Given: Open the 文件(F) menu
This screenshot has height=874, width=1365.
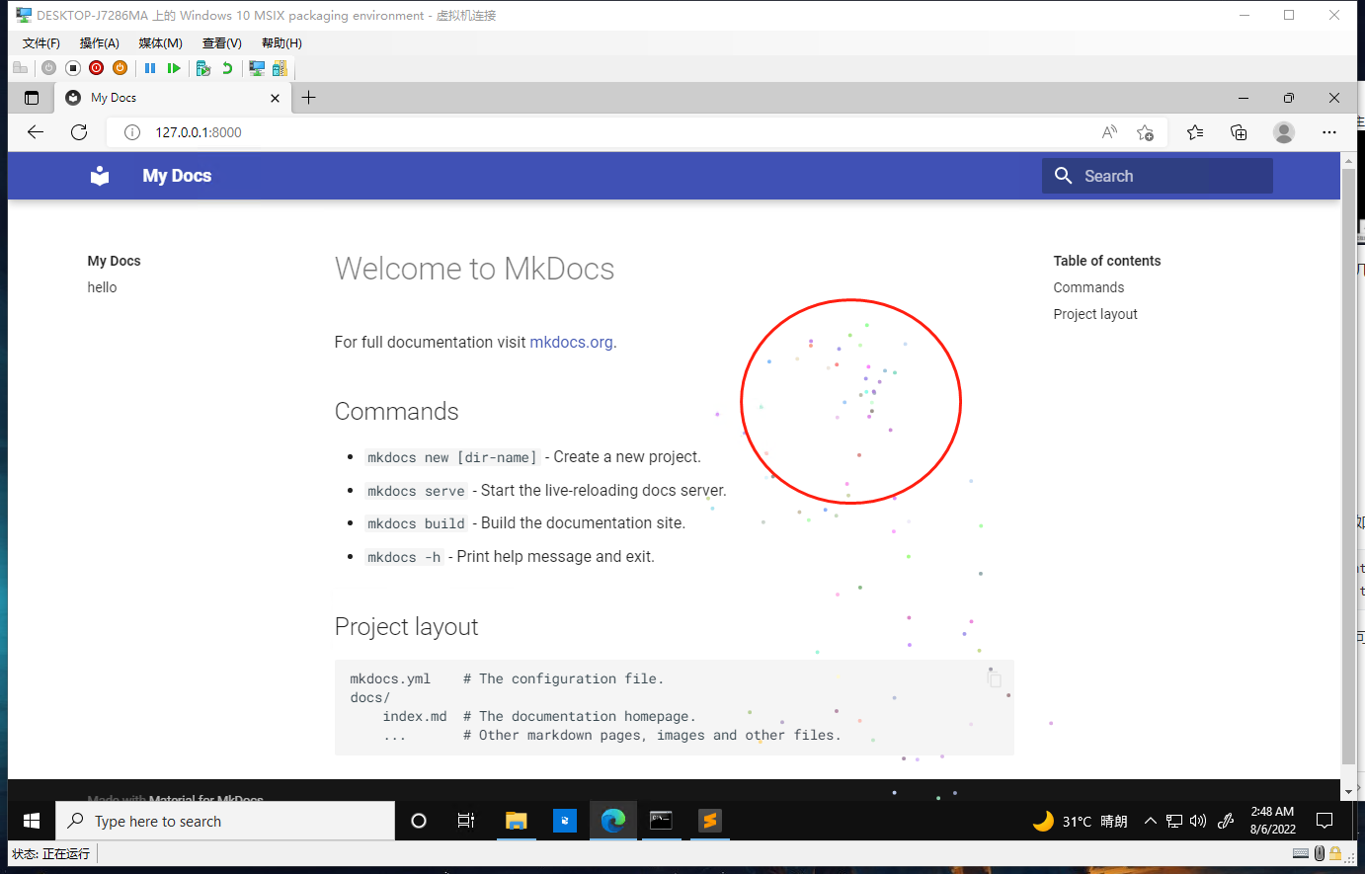Looking at the screenshot, I should [x=40, y=43].
